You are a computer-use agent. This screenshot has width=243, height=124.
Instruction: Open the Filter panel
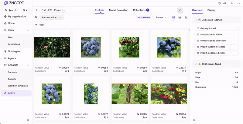(x=39, y=25)
